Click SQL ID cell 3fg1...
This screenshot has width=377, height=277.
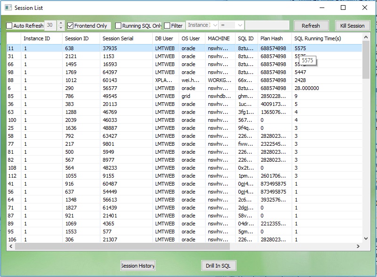click(x=246, y=112)
